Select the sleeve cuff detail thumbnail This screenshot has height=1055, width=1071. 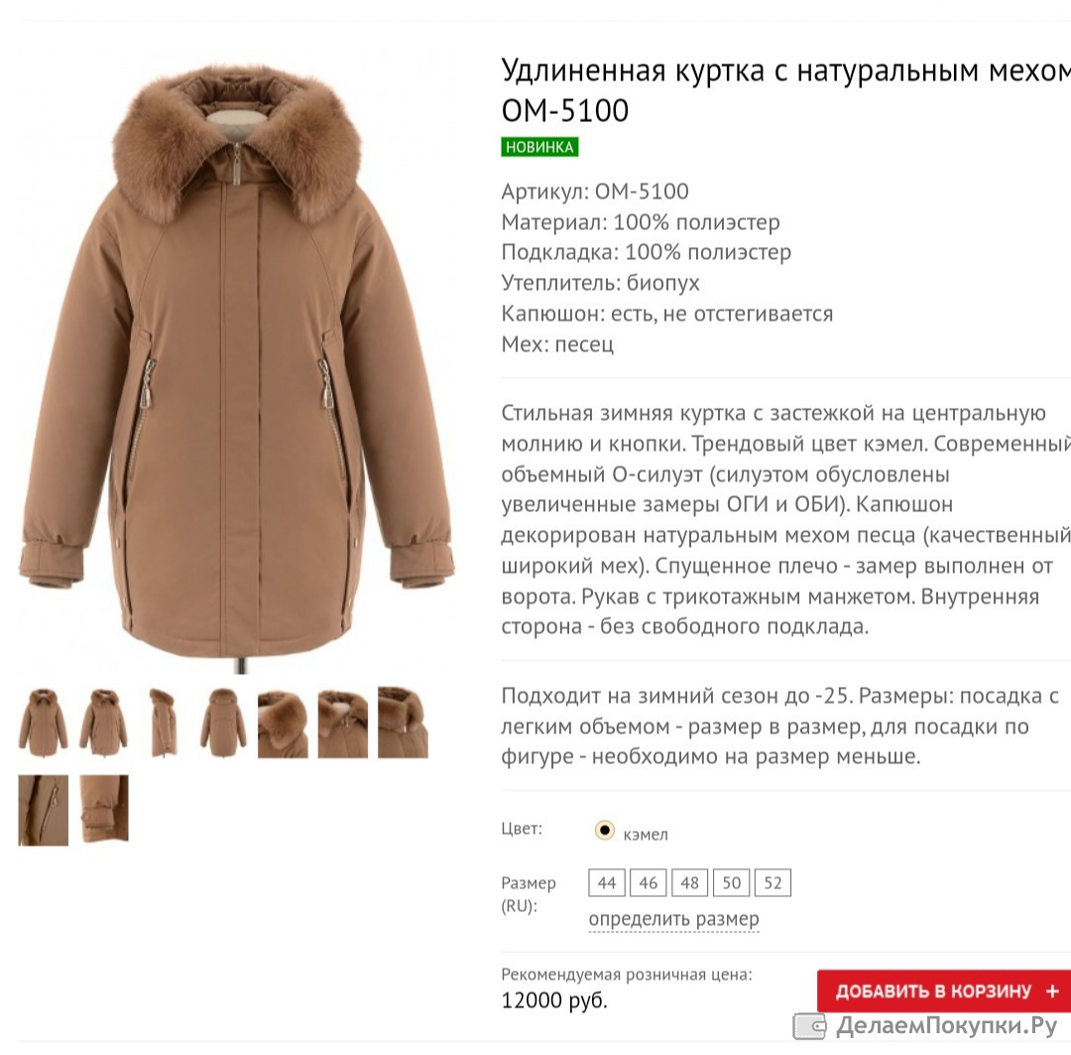click(x=104, y=808)
